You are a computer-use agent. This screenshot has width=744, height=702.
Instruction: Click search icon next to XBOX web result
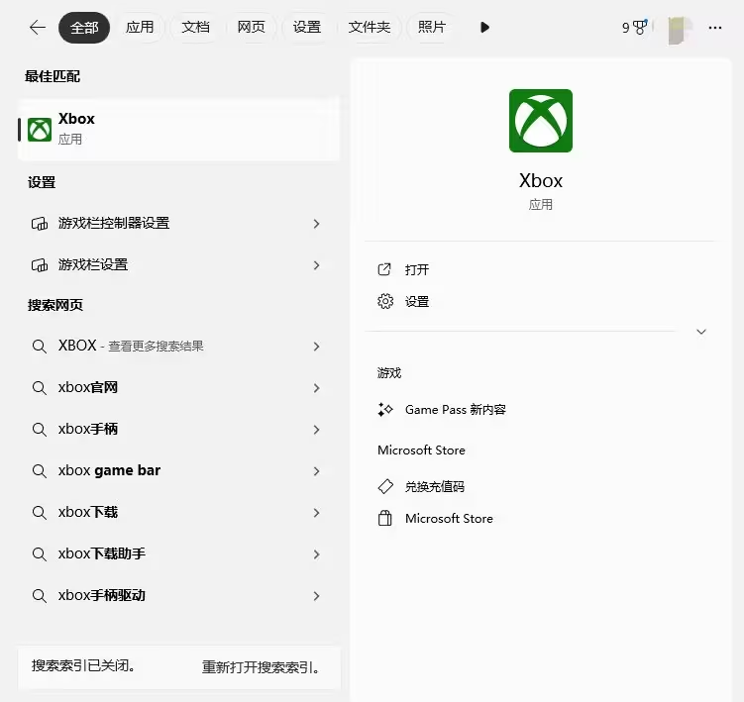coord(40,347)
